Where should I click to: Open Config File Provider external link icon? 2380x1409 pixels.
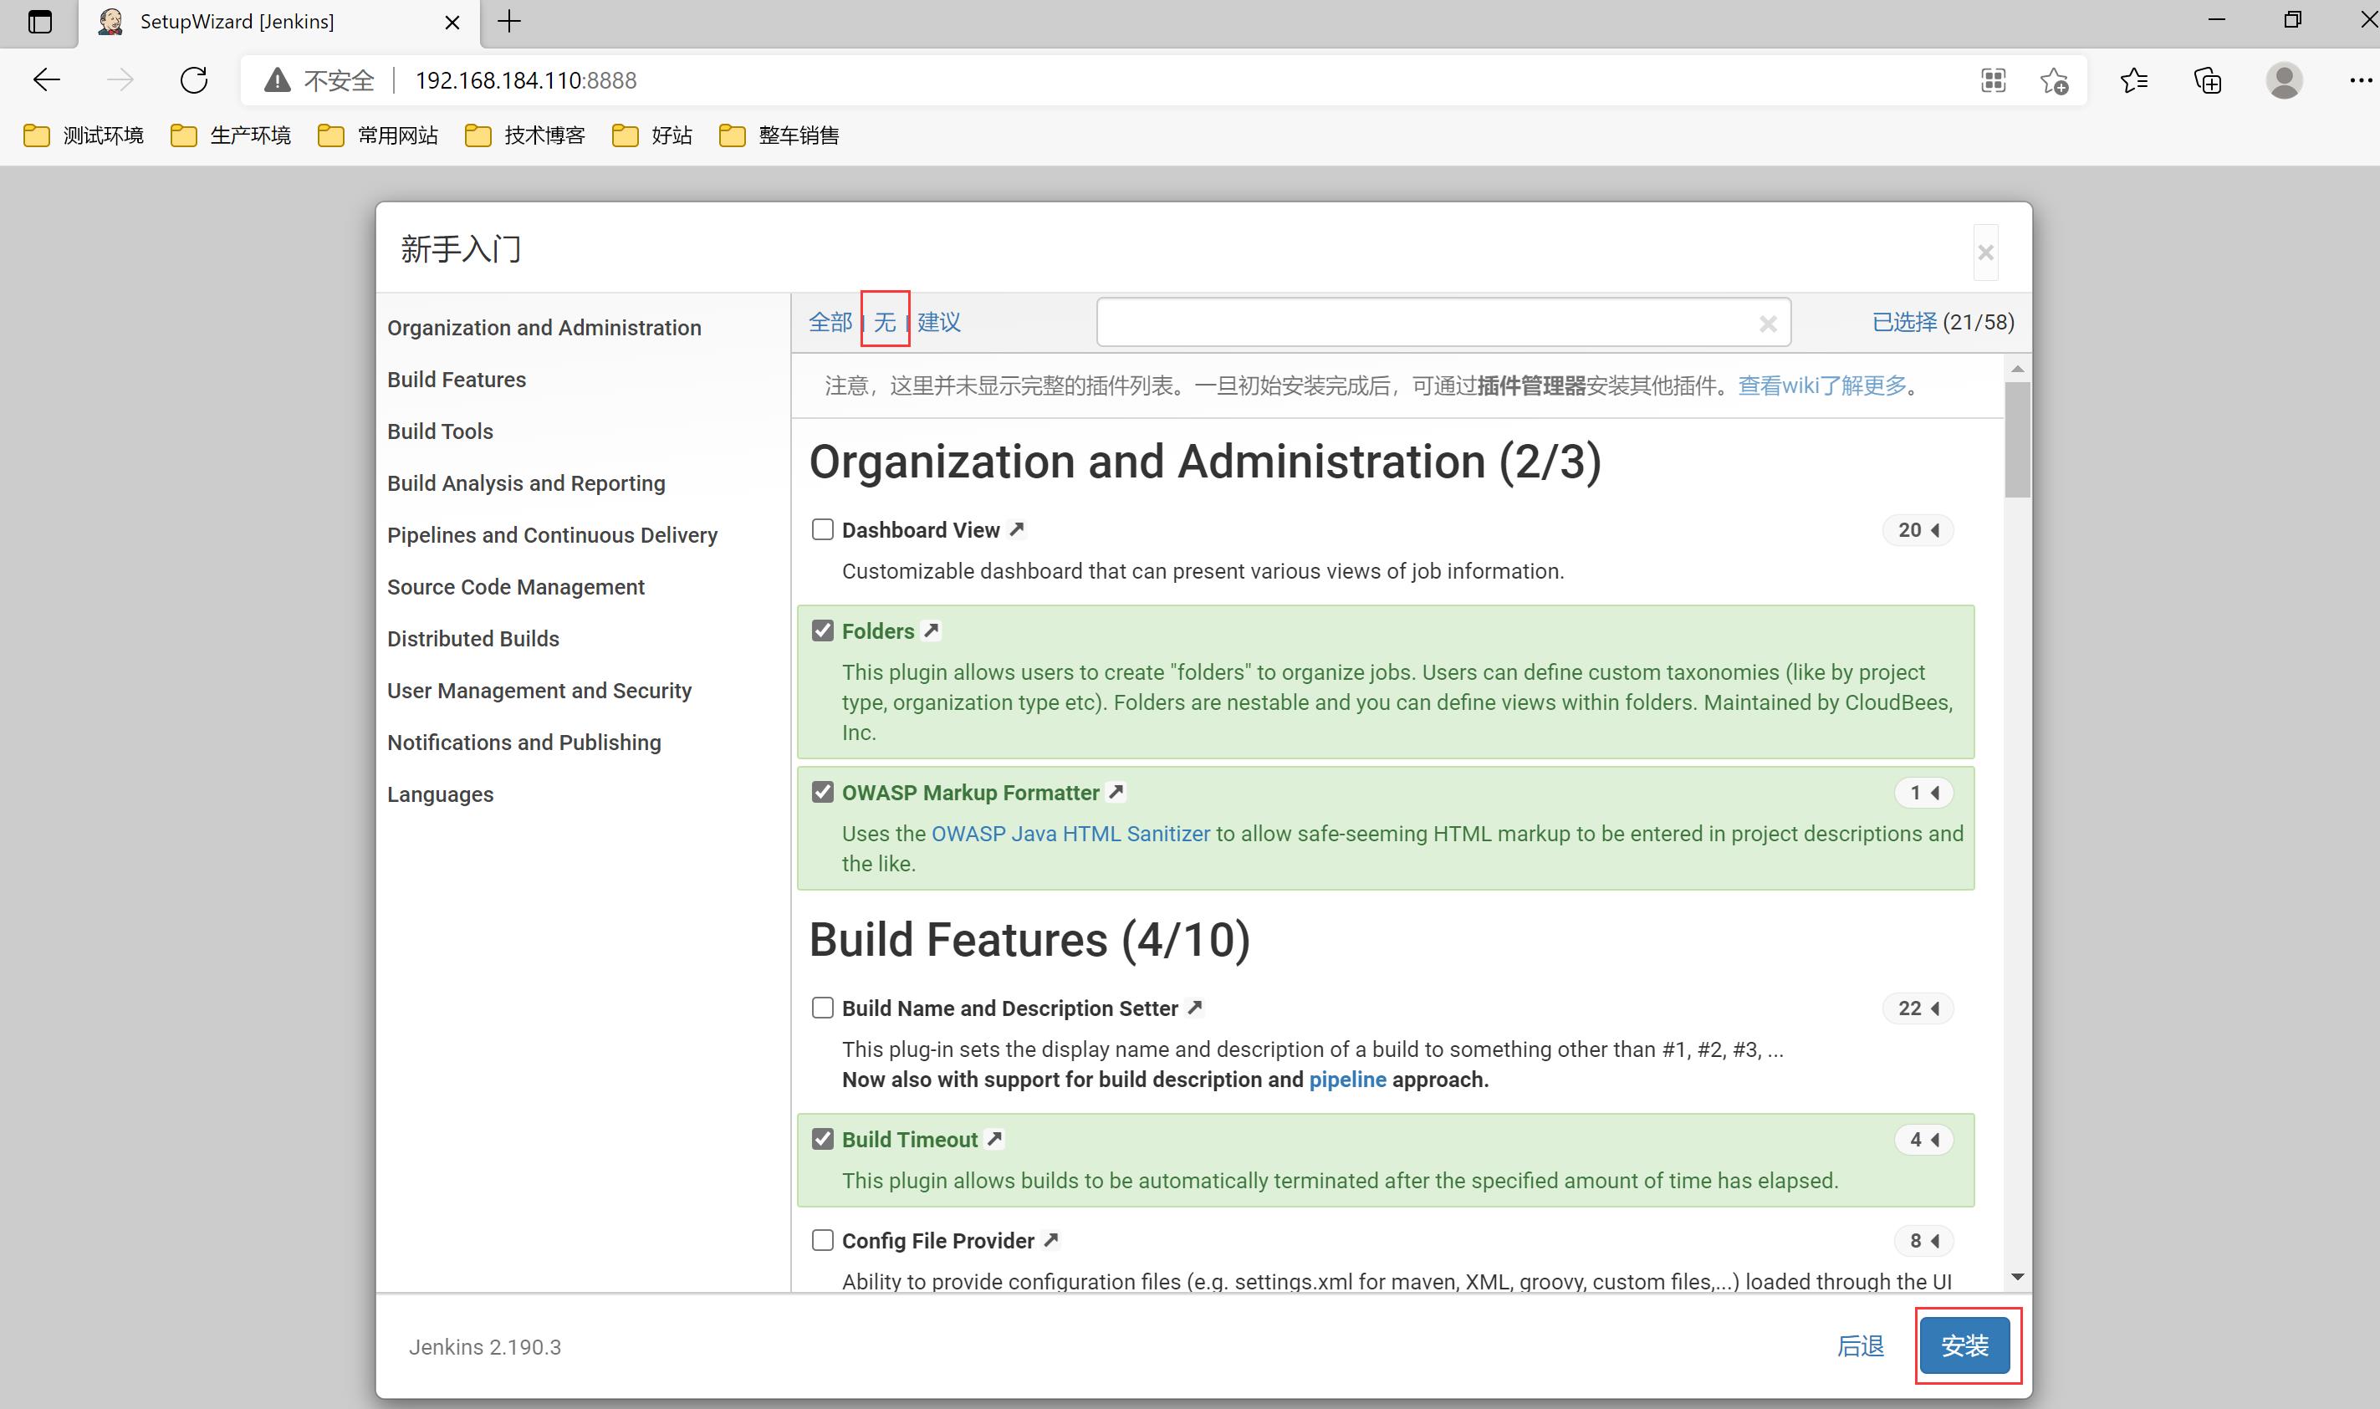(1051, 1240)
